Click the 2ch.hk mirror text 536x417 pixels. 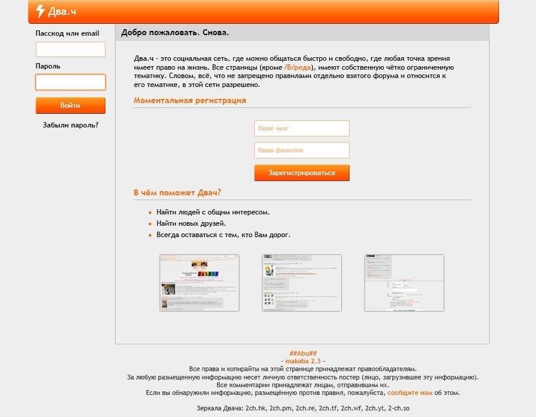pos(255,408)
